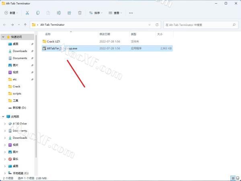Select the AltTabTer setup.exe file

coord(107,49)
